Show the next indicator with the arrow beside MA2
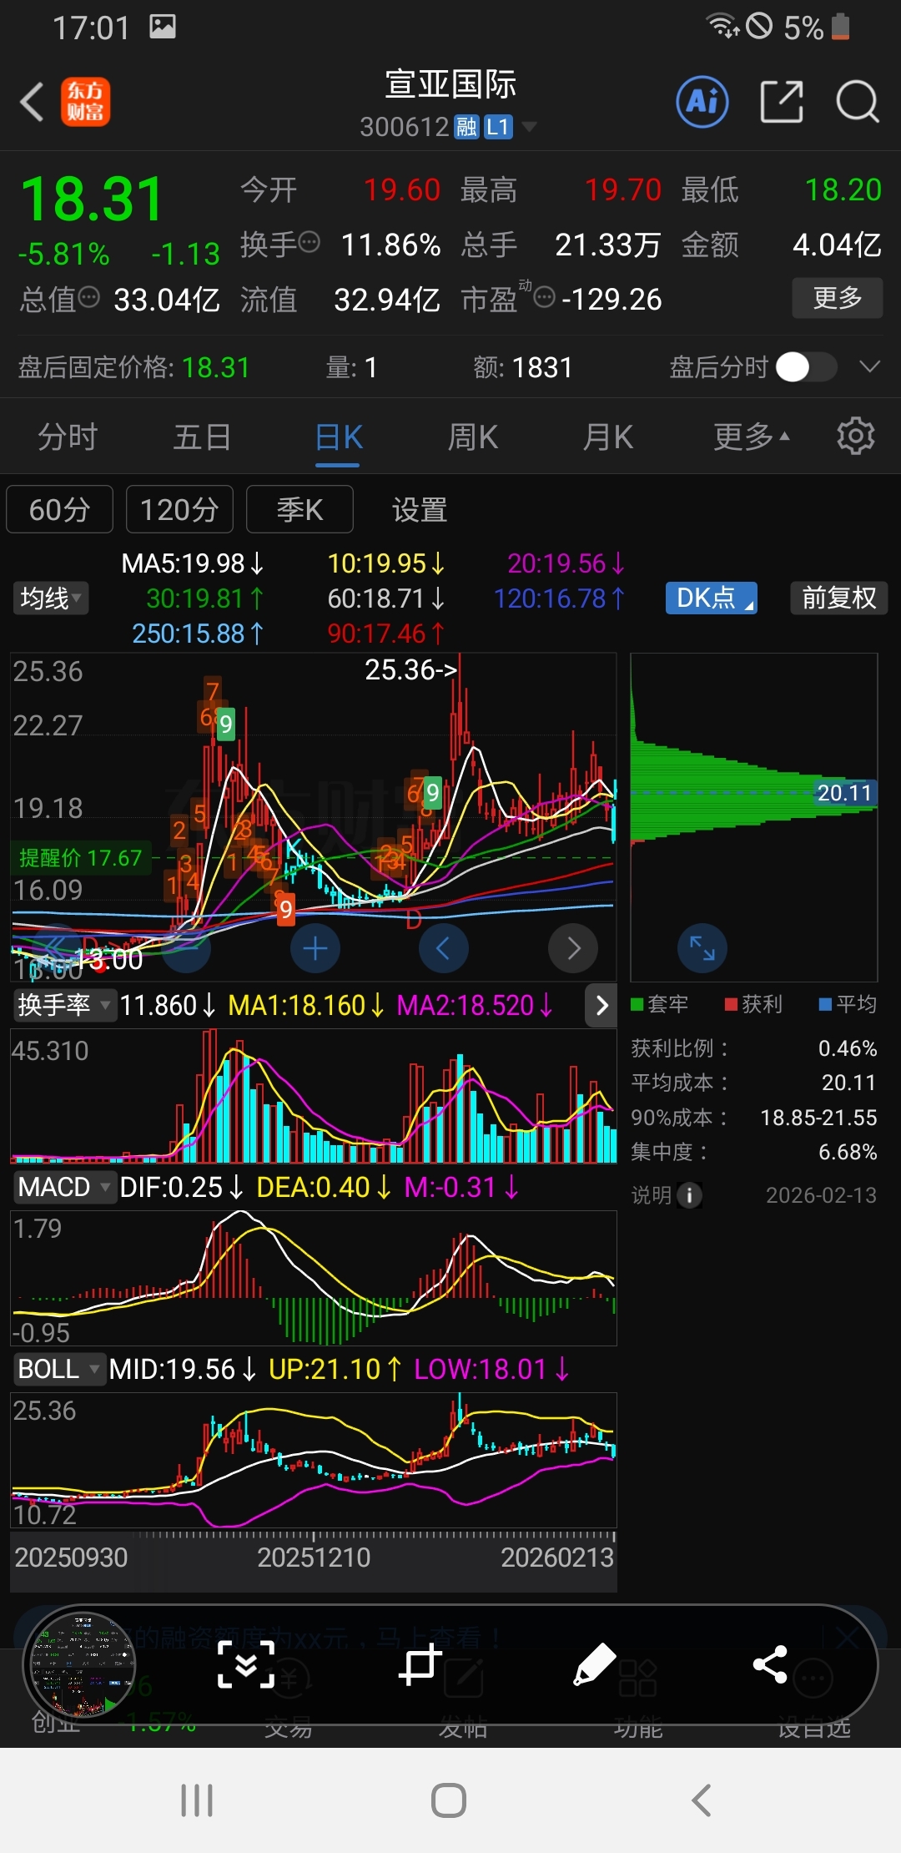The width and height of the screenshot is (901, 1853). coord(602,1005)
